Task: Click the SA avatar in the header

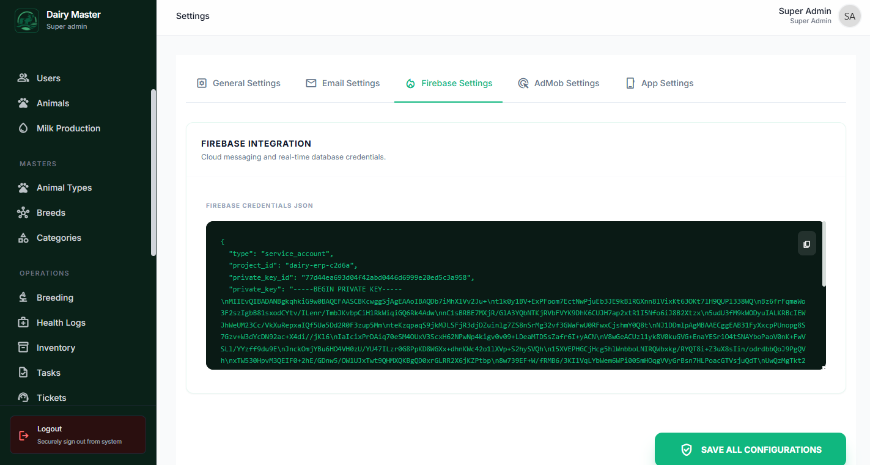Action: tap(849, 16)
